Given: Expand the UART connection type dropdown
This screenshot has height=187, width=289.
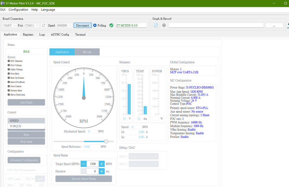Looking at the screenshot, I should [10, 25].
